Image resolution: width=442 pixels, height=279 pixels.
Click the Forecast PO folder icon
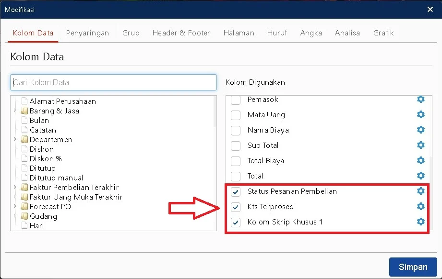[x=24, y=206]
